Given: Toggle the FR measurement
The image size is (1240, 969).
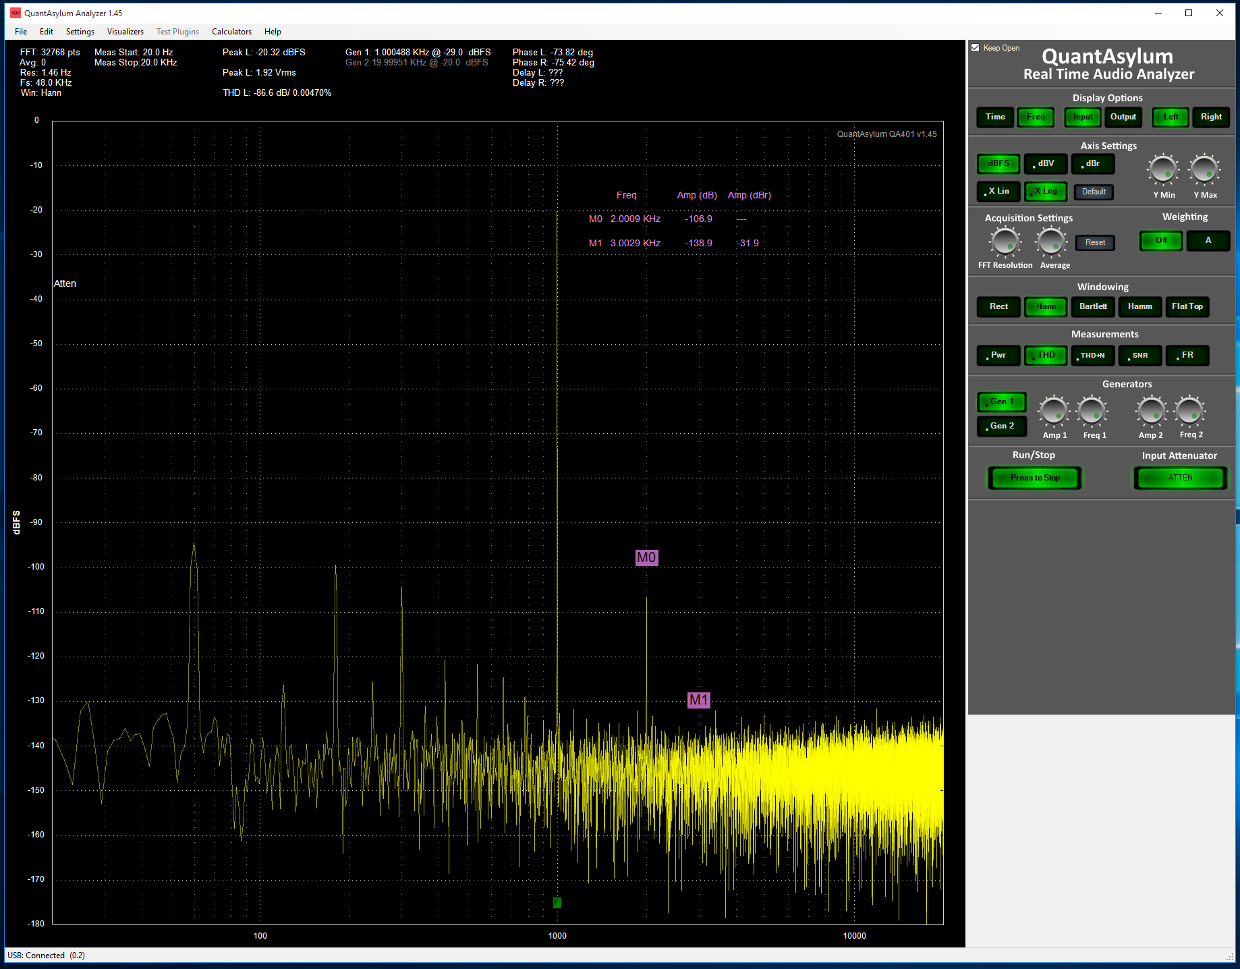Looking at the screenshot, I should pyautogui.click(x=1187, y=355).
